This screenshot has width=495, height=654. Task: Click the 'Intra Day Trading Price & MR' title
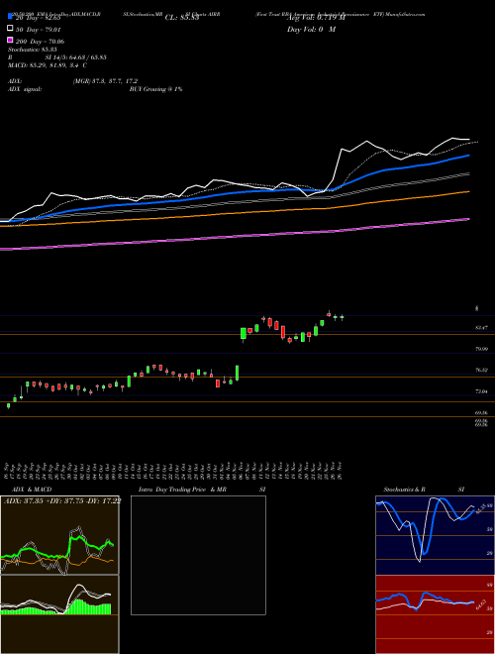pyautogui.click(x=182, y=490)
